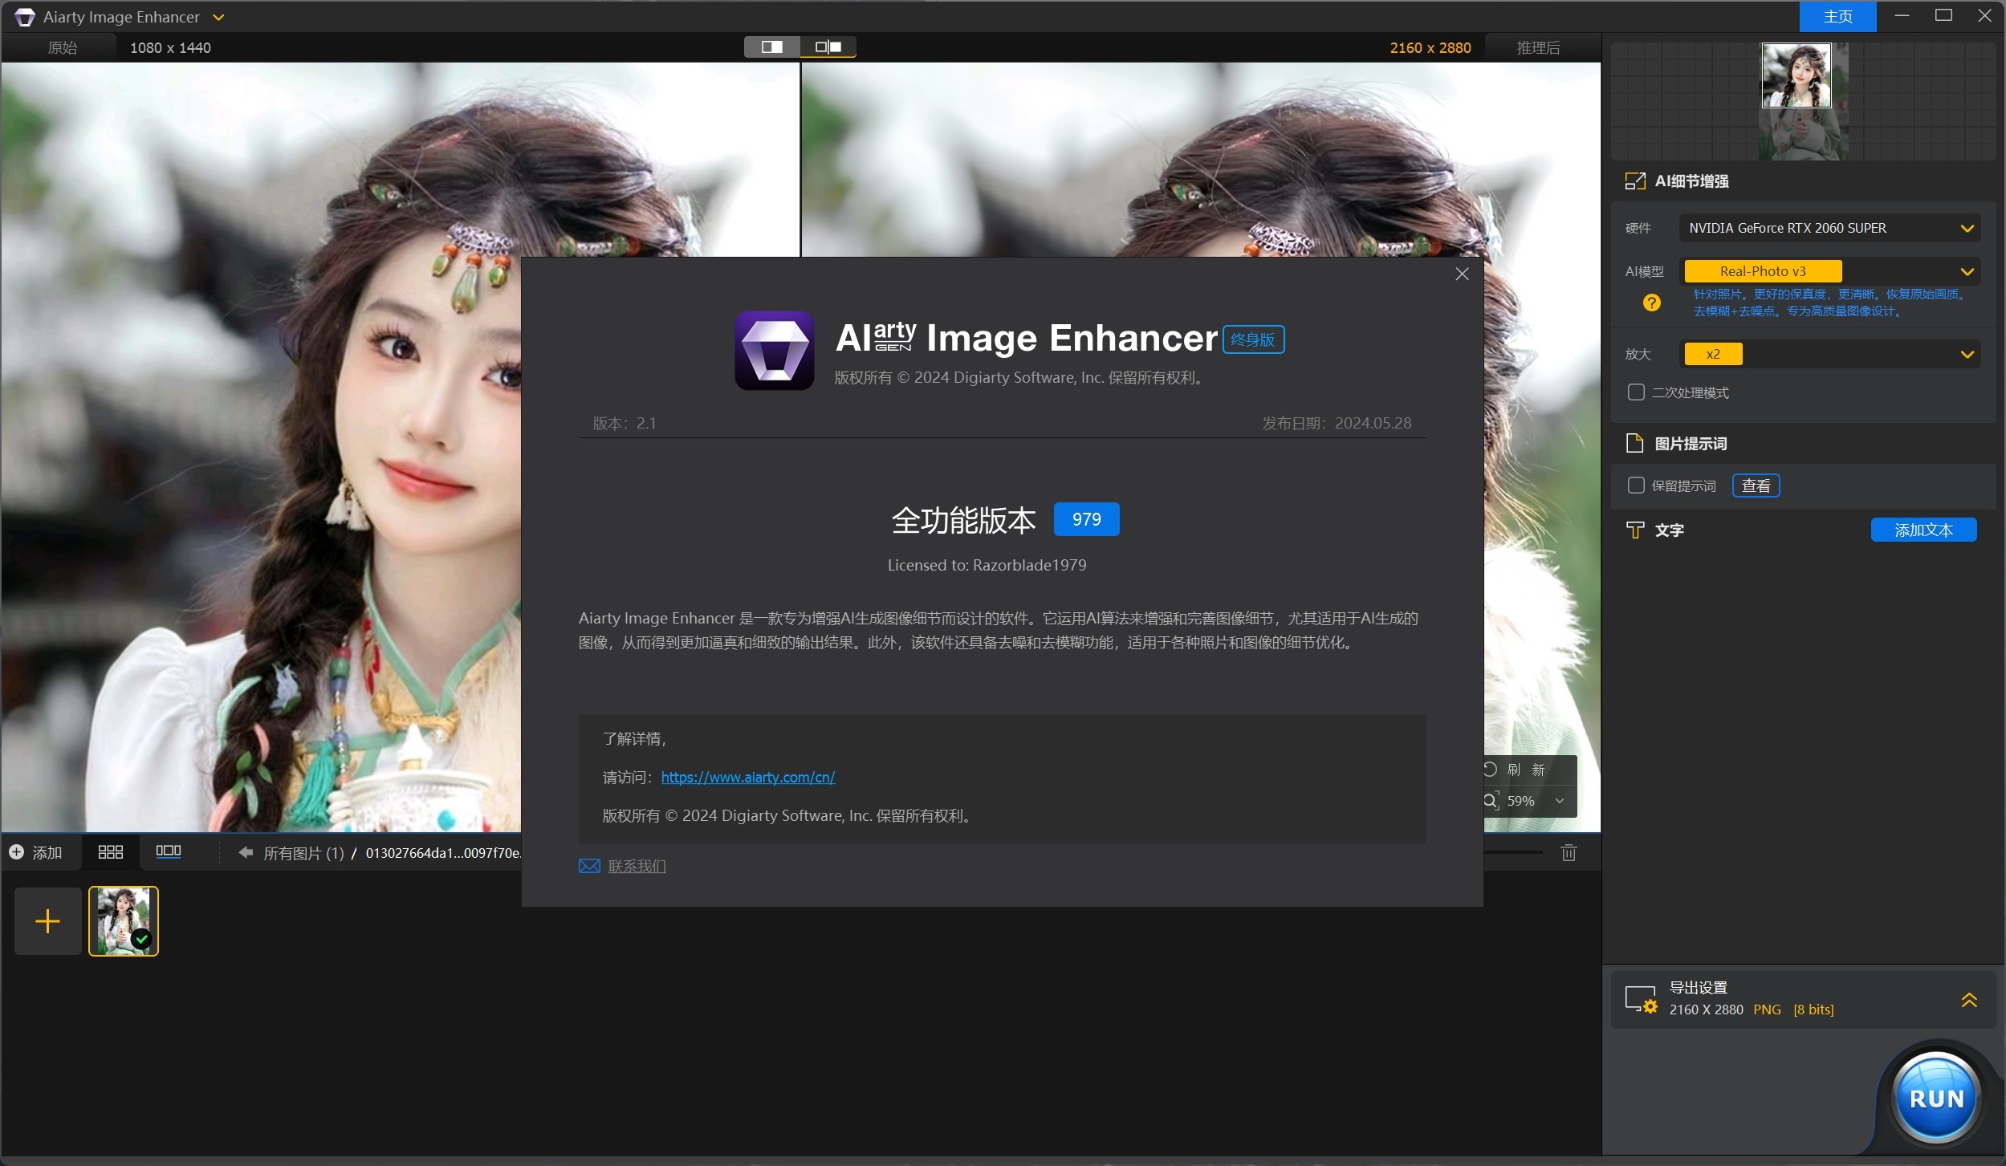Click the 终身版 badge

1252,339
